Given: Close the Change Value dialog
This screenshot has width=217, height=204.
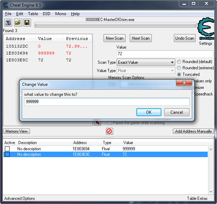Looking at the screenshot, I should [184, 83].
